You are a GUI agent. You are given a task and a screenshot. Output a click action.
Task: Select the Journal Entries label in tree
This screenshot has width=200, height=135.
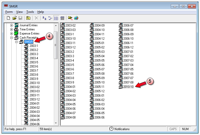click(x=28, y=25)
